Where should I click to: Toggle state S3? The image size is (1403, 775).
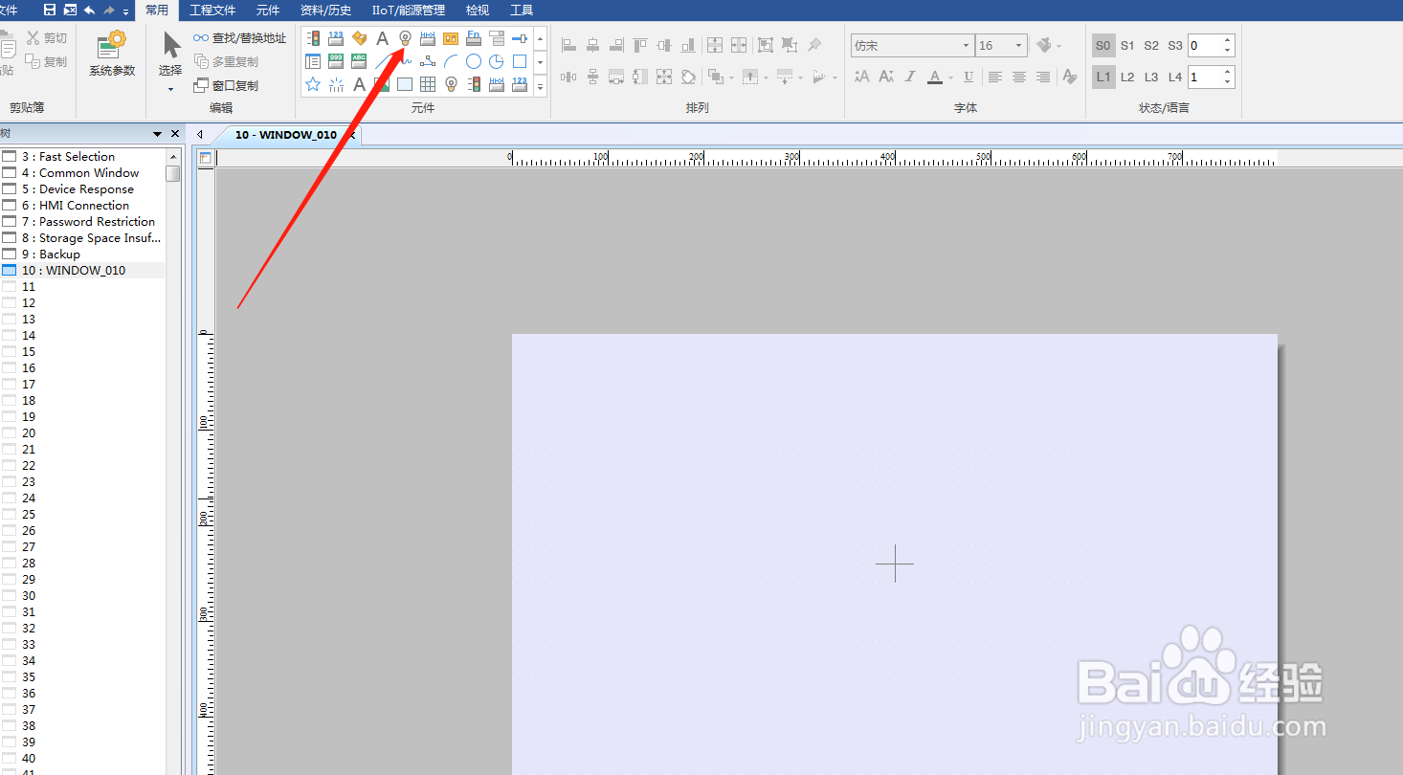coord(1175,45)
